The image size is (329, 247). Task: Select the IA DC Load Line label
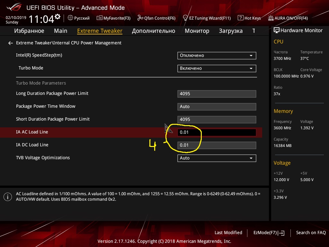tap(32, 145)
